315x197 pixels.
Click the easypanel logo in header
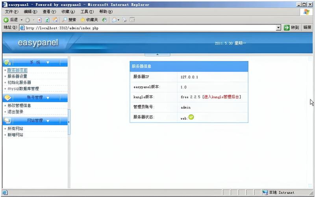(x=38, y=43)
